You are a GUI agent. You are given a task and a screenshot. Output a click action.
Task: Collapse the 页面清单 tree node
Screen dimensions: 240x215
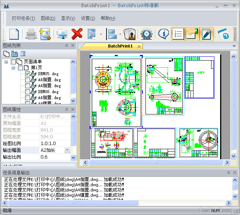(6, 62)
